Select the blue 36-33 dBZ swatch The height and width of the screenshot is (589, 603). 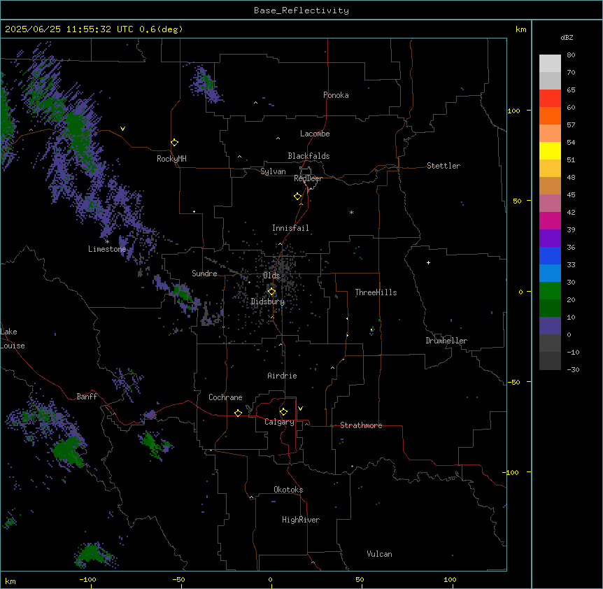(550, 255)
